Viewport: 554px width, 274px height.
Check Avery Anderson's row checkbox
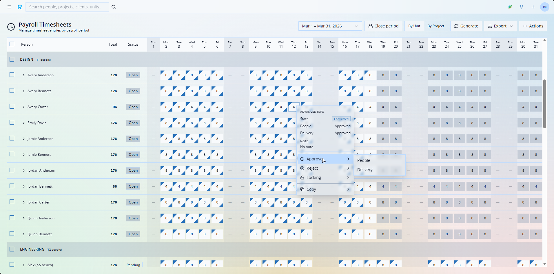12,75
